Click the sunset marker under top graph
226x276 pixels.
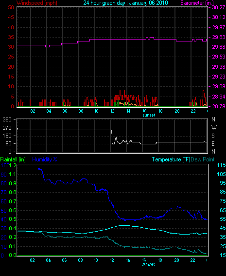coord(149,115)
